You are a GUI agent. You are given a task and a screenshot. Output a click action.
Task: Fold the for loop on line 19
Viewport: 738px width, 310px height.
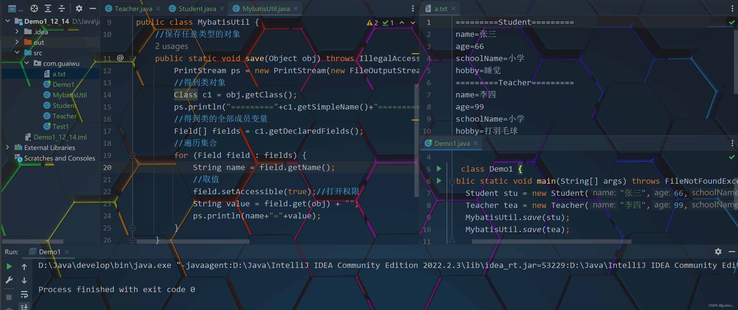132,155
